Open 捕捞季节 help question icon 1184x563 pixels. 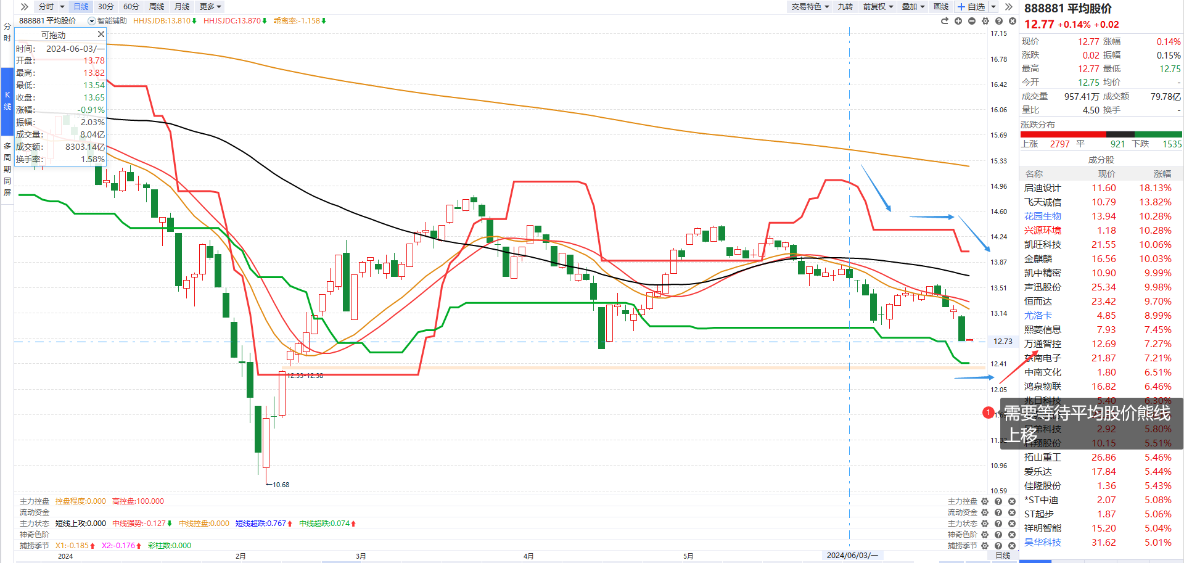998,546
